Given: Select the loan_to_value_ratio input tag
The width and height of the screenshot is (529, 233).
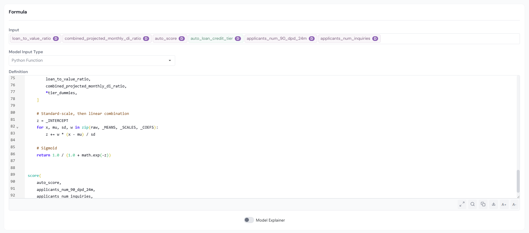Looking at the screenshot, I should pos(35,39).
